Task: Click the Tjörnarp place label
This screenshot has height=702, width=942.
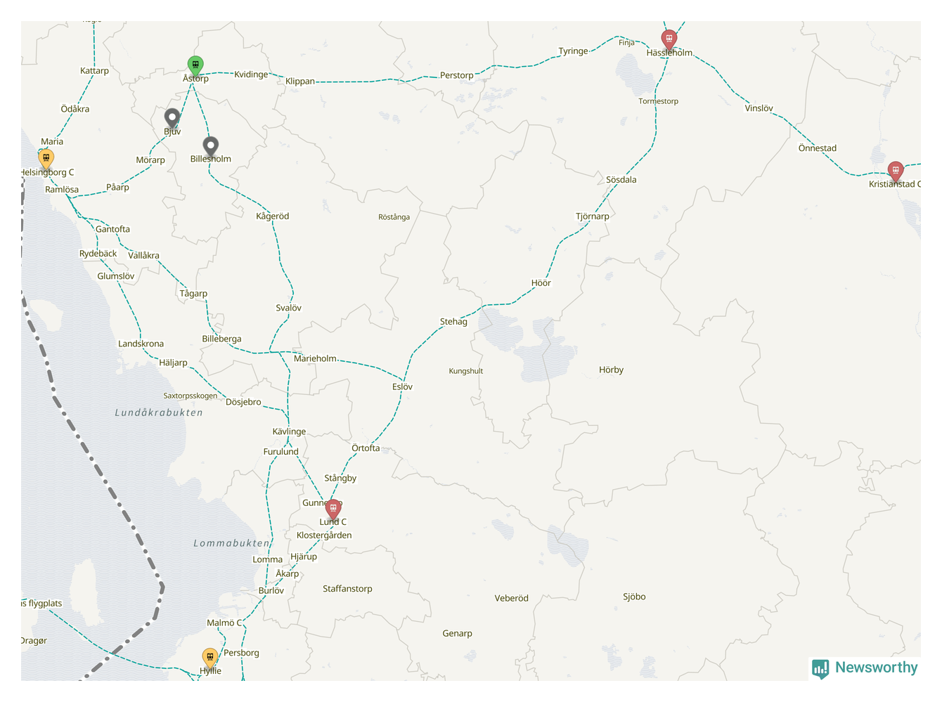Action: coord(593,216)
